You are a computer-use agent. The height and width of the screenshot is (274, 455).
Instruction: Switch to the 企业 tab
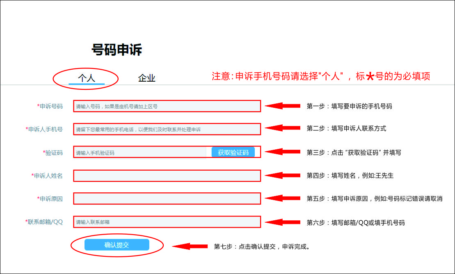click(146, 78)
